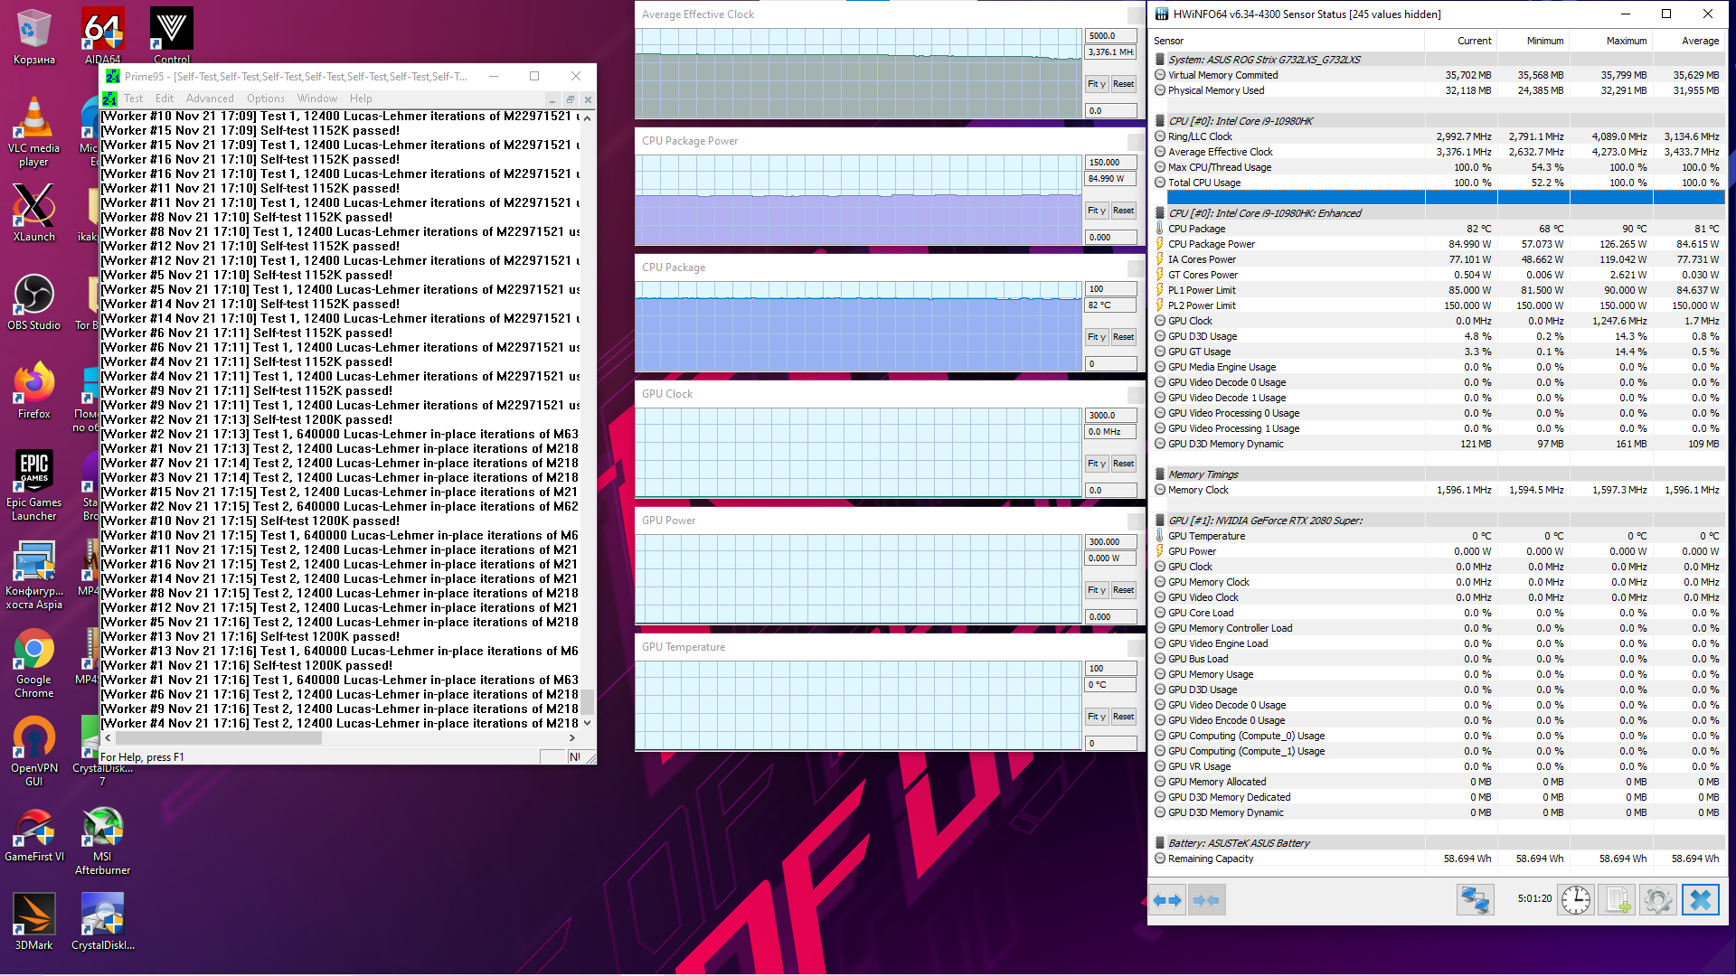
Task: Select the Remaining Capacity sensor row
Action: [1438, 859]
